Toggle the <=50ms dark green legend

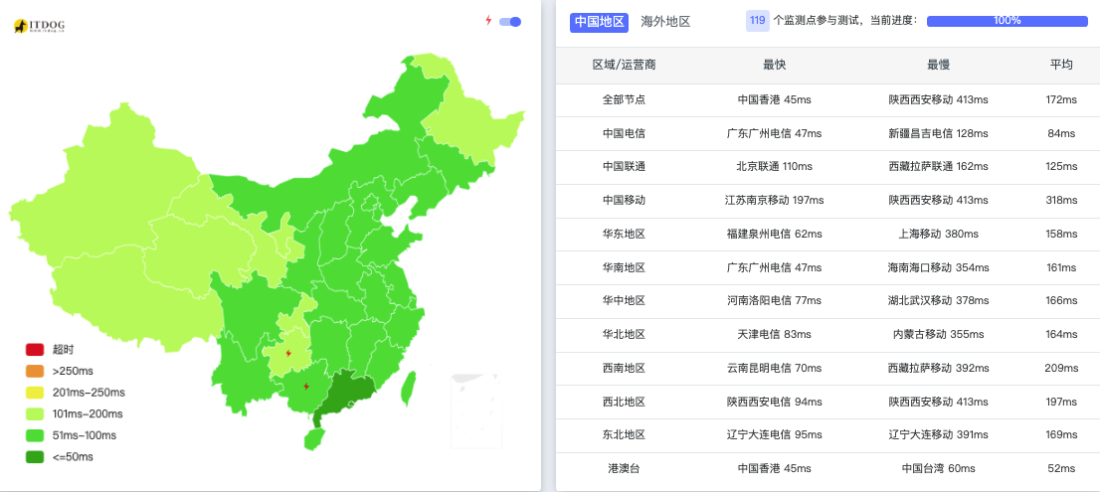pos(60,457)
